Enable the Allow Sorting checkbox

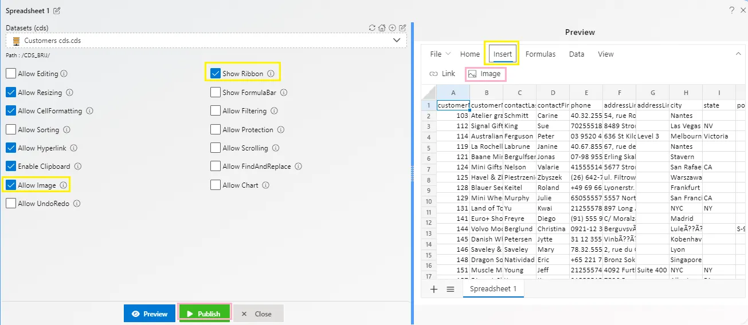(11, 130)
